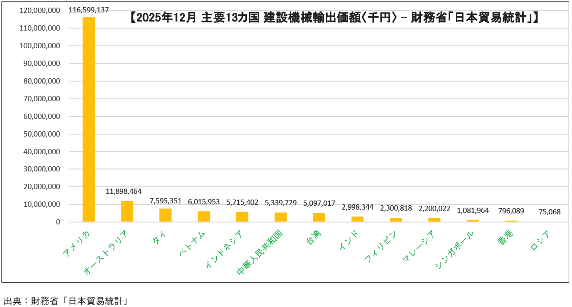Click the フィリピン axis label
Screen dimensions: 572x307
pos(381,246)
